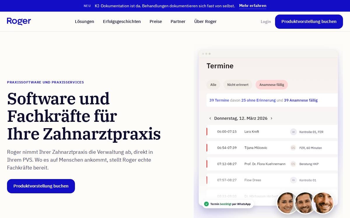Open Tijana Milicevic appointment row
The width and height of the screenshot is (350, 218).
point(272,148)
